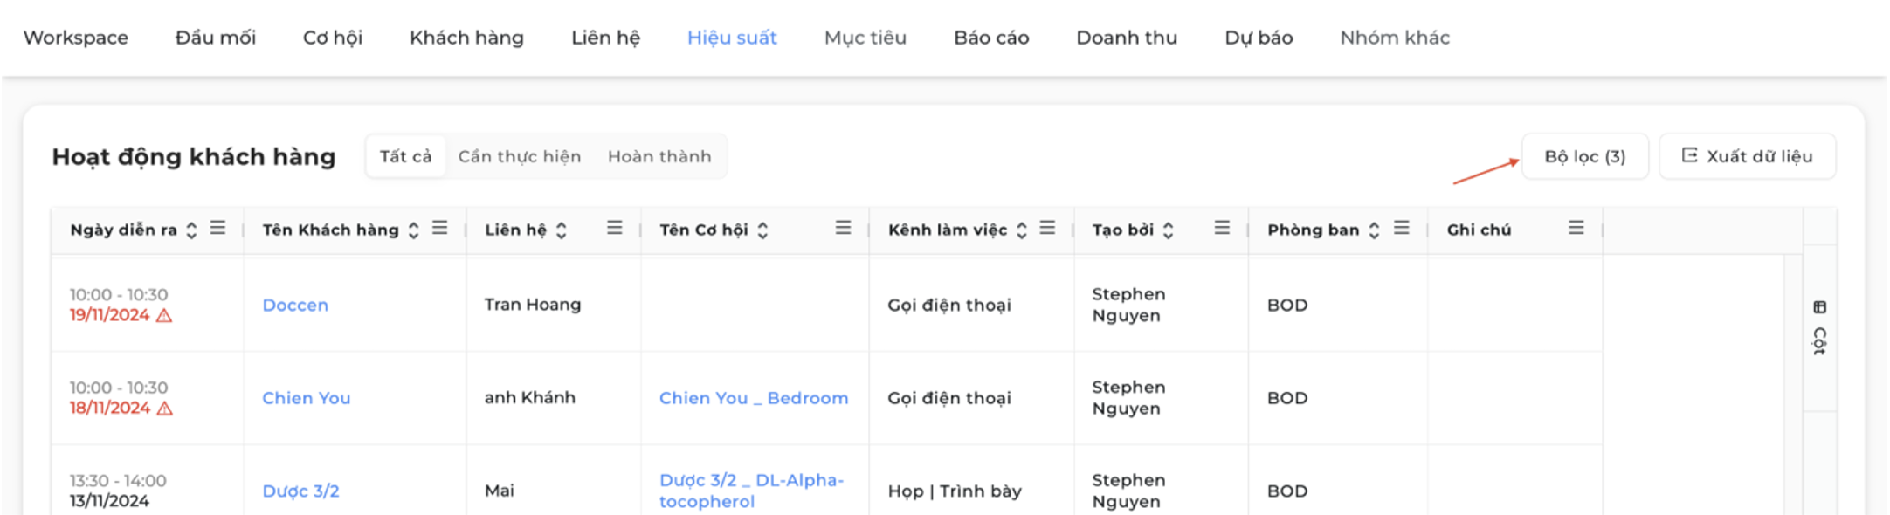Open Ngày diễn ra column menu icon
Image resolution: width=1890 pixels, height=515 pixels.
pyautogui.click(x=217, y=228)
